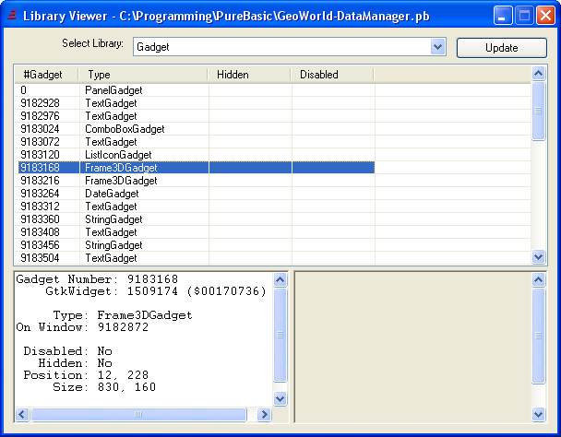Select gadget row 9183312

coord(196,207)
